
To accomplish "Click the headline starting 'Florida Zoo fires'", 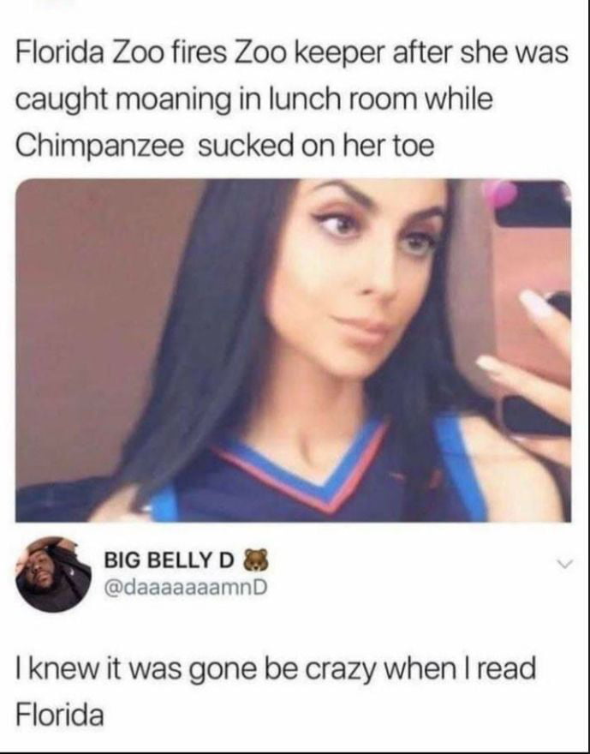I will 292,99.
